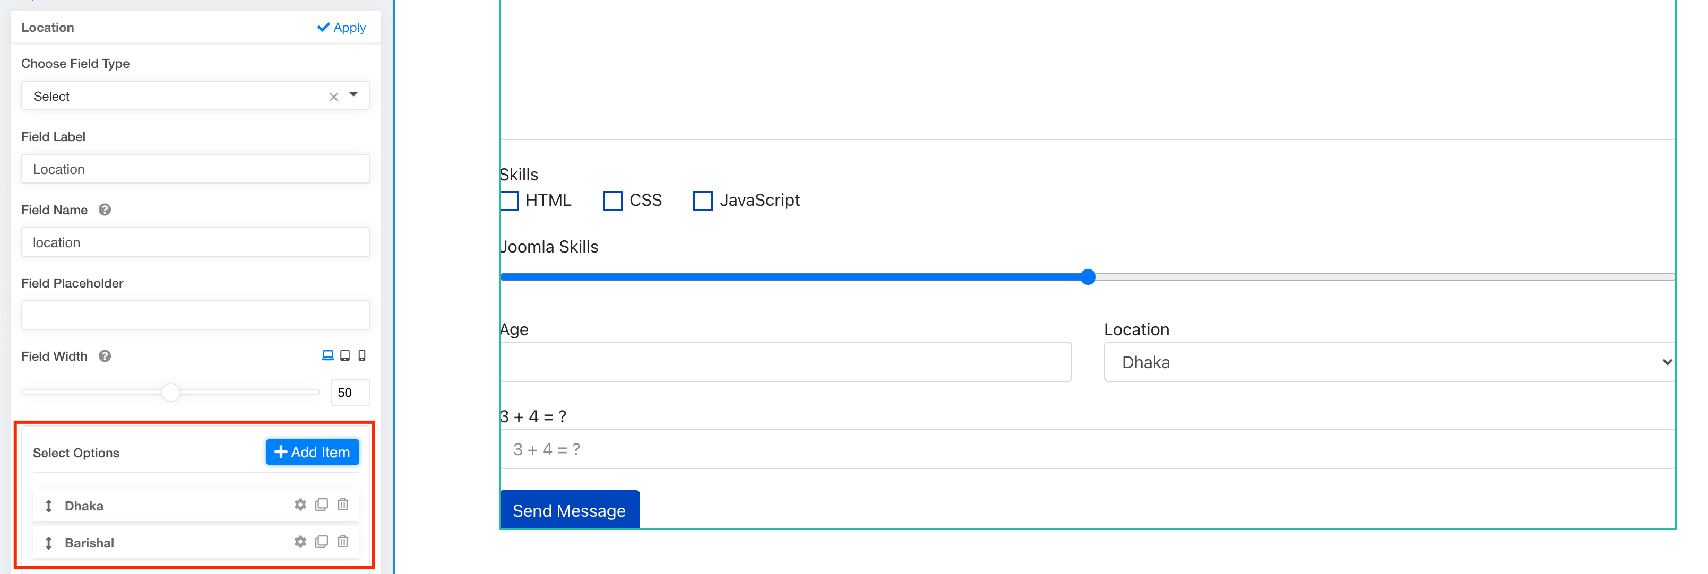The width and height of the screenshot is (1708, 574).
Task: Open settings gear for Dhaka option
Action: pyautogui.click(x=300, y=505)
